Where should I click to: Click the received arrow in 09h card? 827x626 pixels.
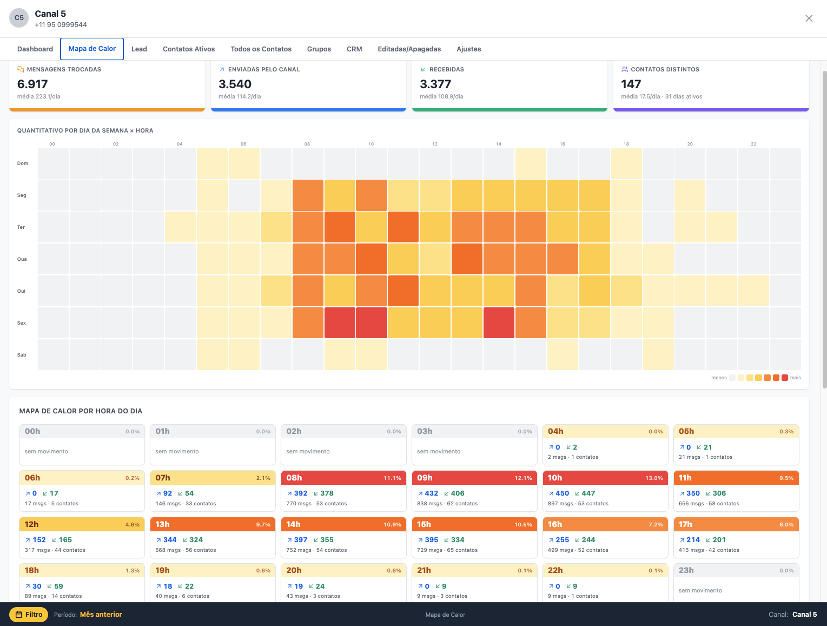(447, 493)
